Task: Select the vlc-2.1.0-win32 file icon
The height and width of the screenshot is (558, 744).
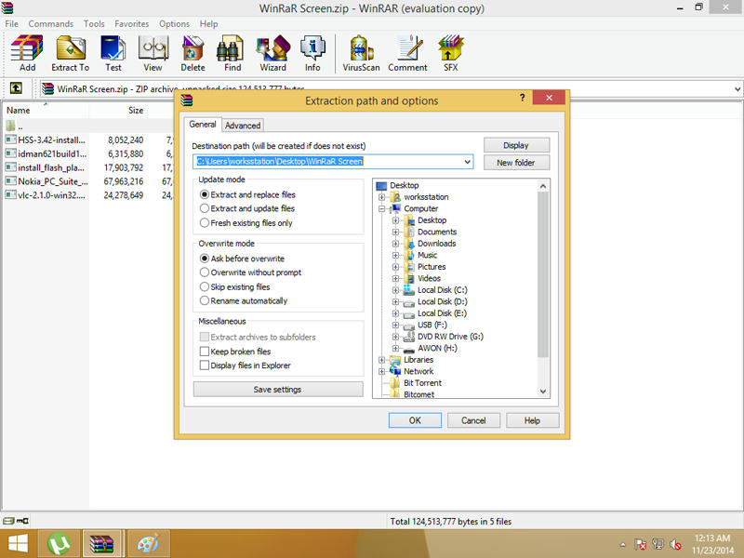Action: (10, 194)
